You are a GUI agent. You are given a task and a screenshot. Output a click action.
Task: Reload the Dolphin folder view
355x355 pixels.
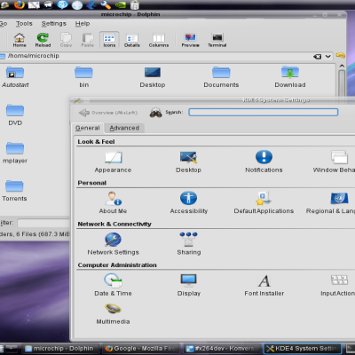[x=43, y=40]
